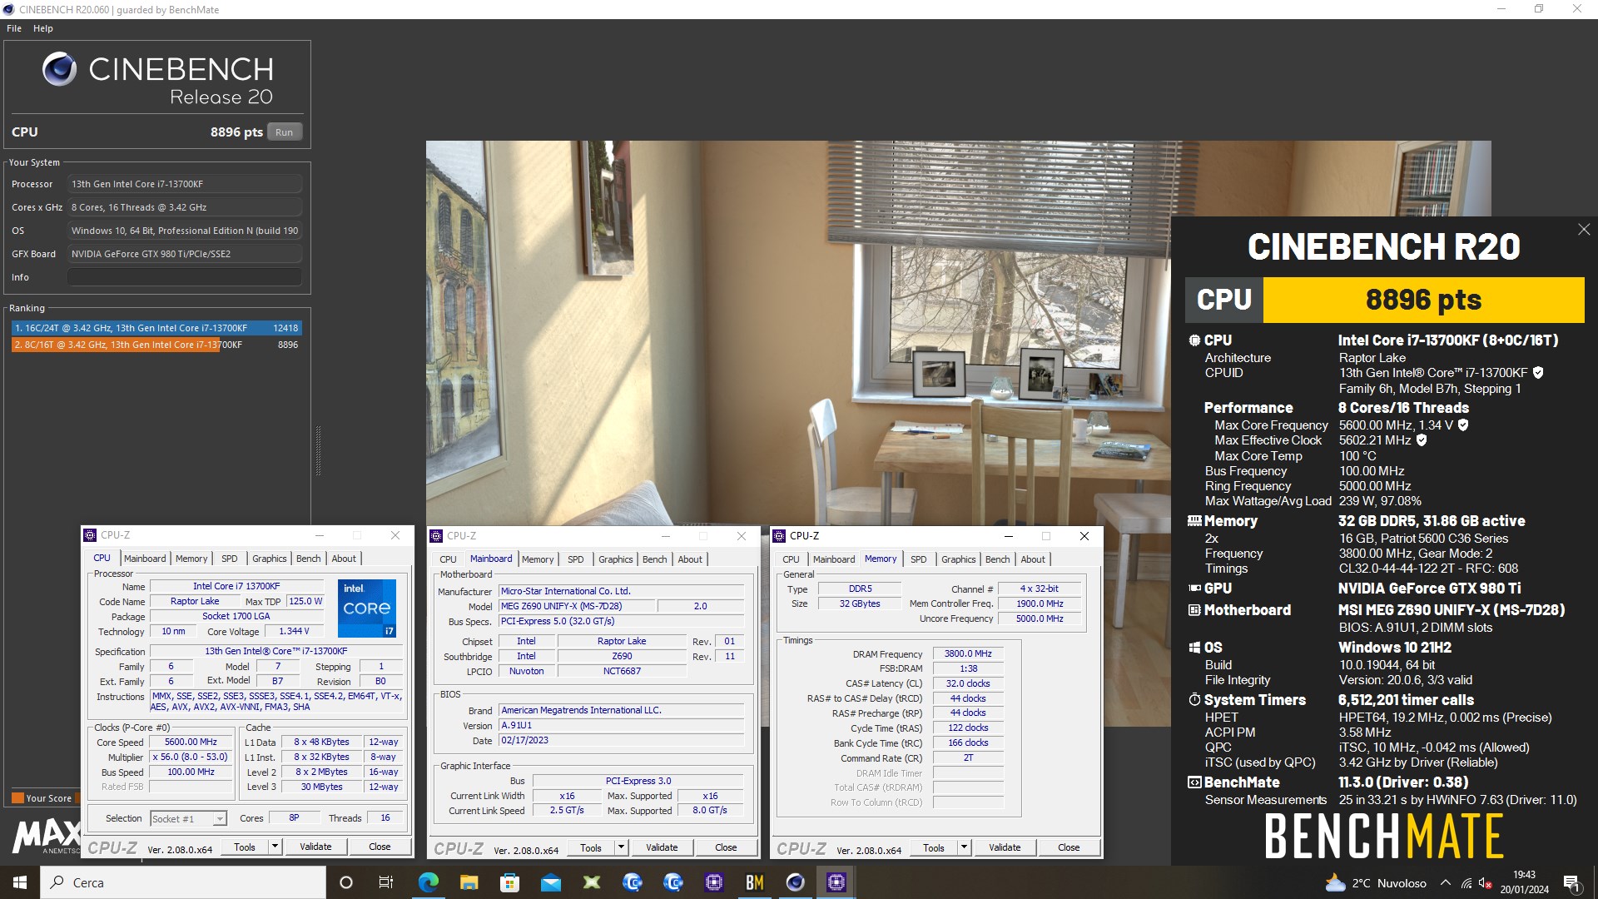Click Validate in Mainboard CPU-Z window
1598x899 pixels.
[x=662, y=847]
